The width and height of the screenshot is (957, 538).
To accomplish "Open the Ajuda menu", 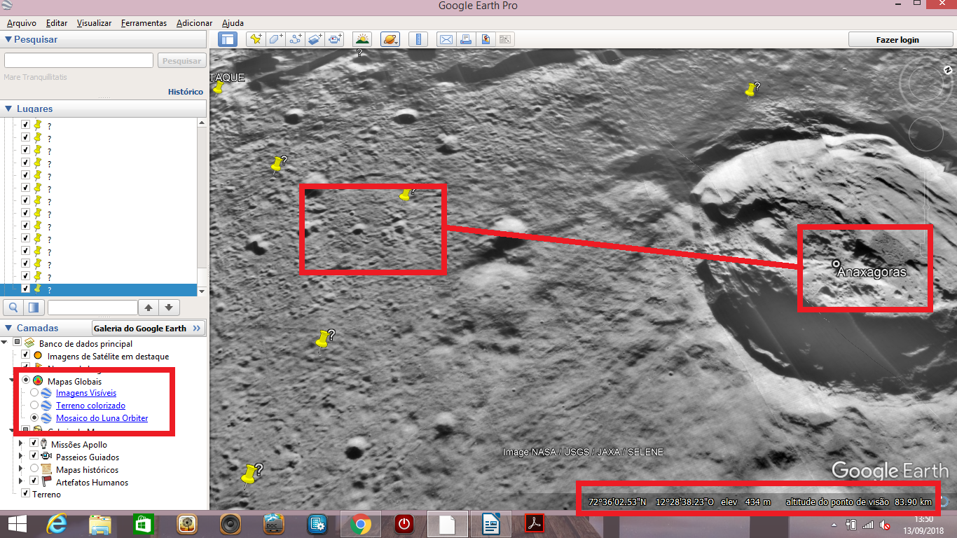I will [x=233, y=23].
